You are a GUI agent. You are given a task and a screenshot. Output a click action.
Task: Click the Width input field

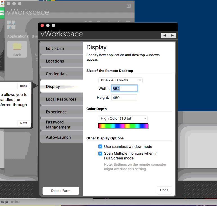pos(124,88)
